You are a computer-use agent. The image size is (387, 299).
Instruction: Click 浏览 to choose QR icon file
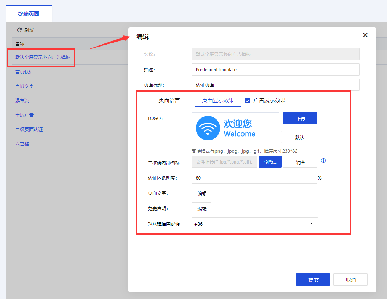(270, 162)
